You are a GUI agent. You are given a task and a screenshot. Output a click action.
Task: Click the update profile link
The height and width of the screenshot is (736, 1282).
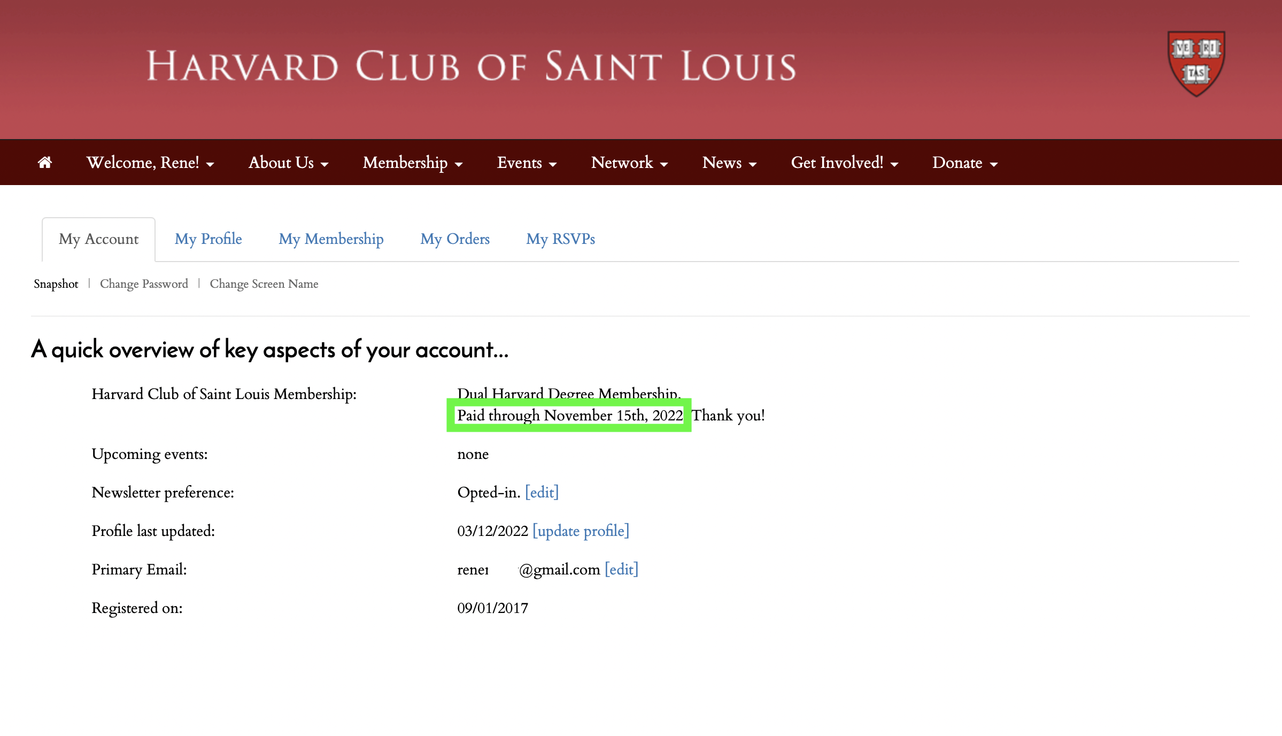(581, 531)
